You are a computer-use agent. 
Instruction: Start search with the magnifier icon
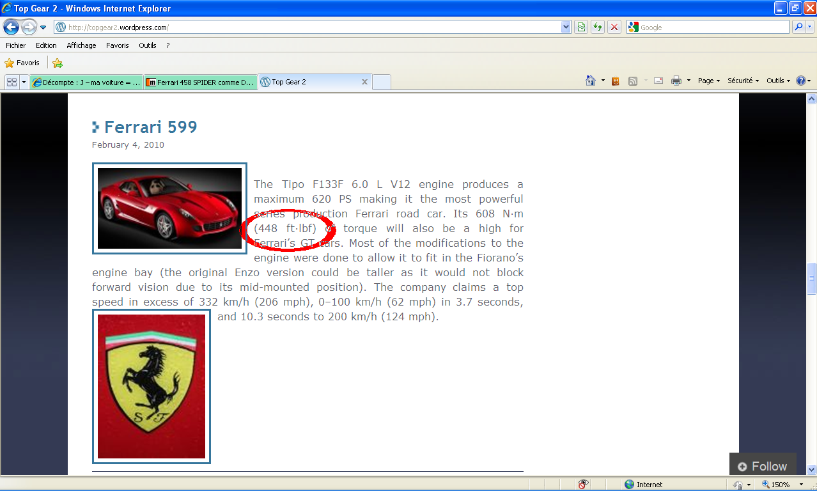pyautogui.click(x=798, y=27)
